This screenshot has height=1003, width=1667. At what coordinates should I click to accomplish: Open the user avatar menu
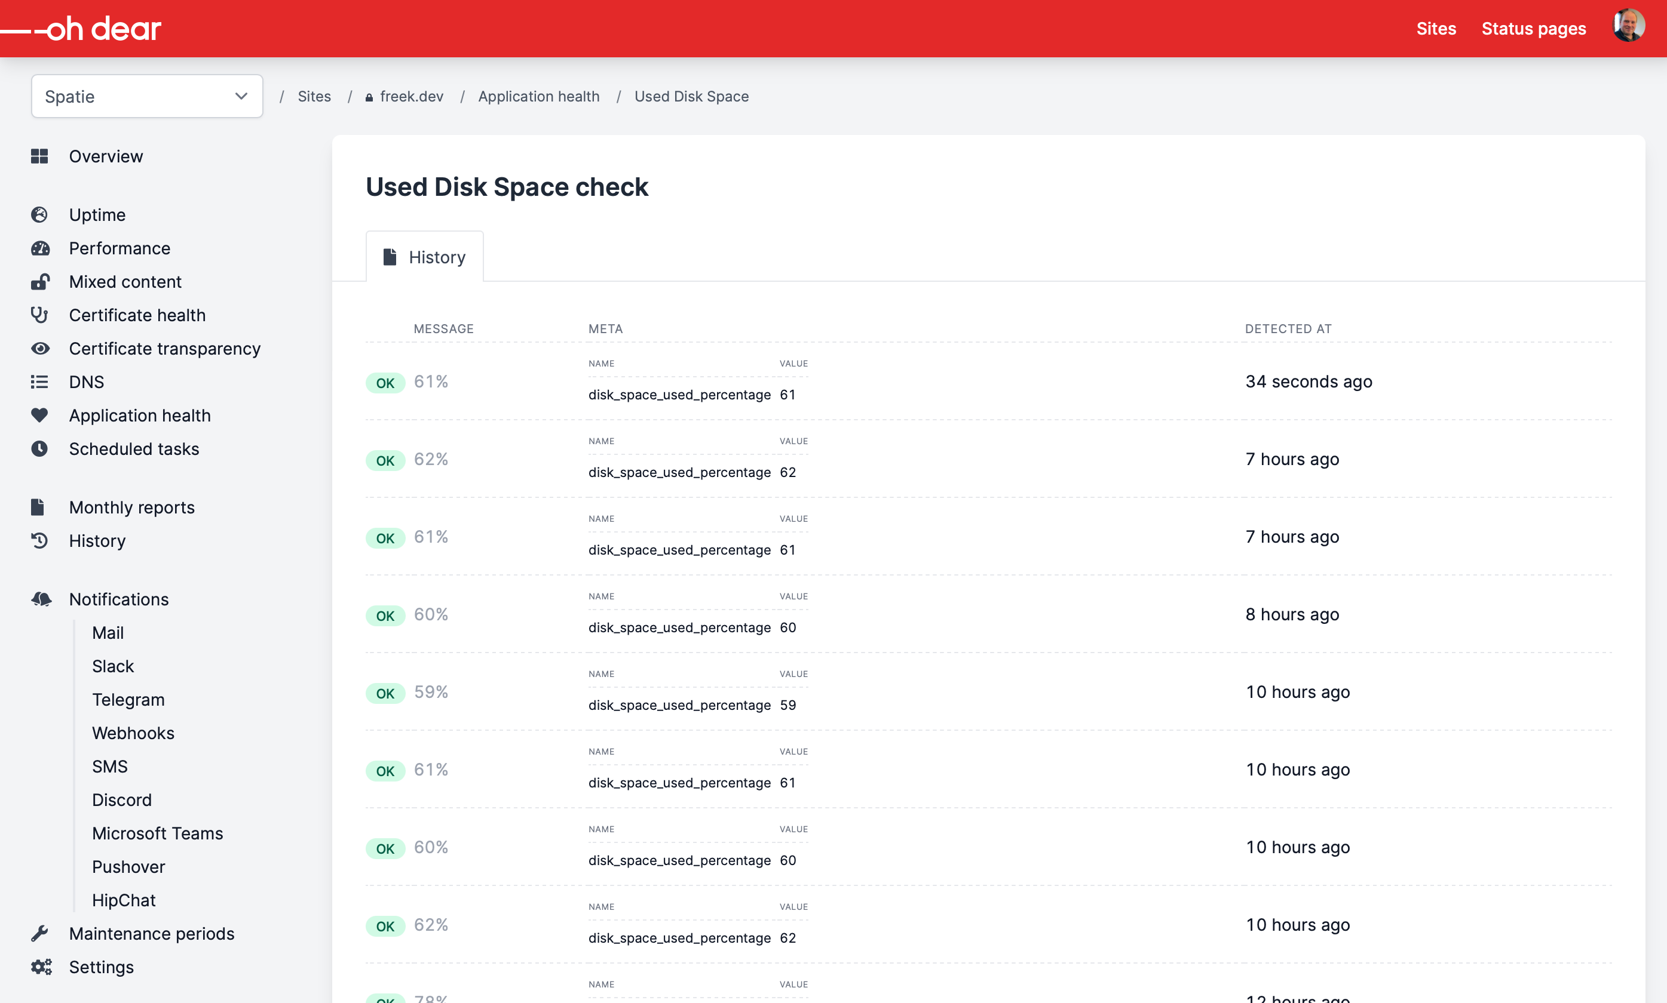pyautogui.click(x=1628, y=26)
